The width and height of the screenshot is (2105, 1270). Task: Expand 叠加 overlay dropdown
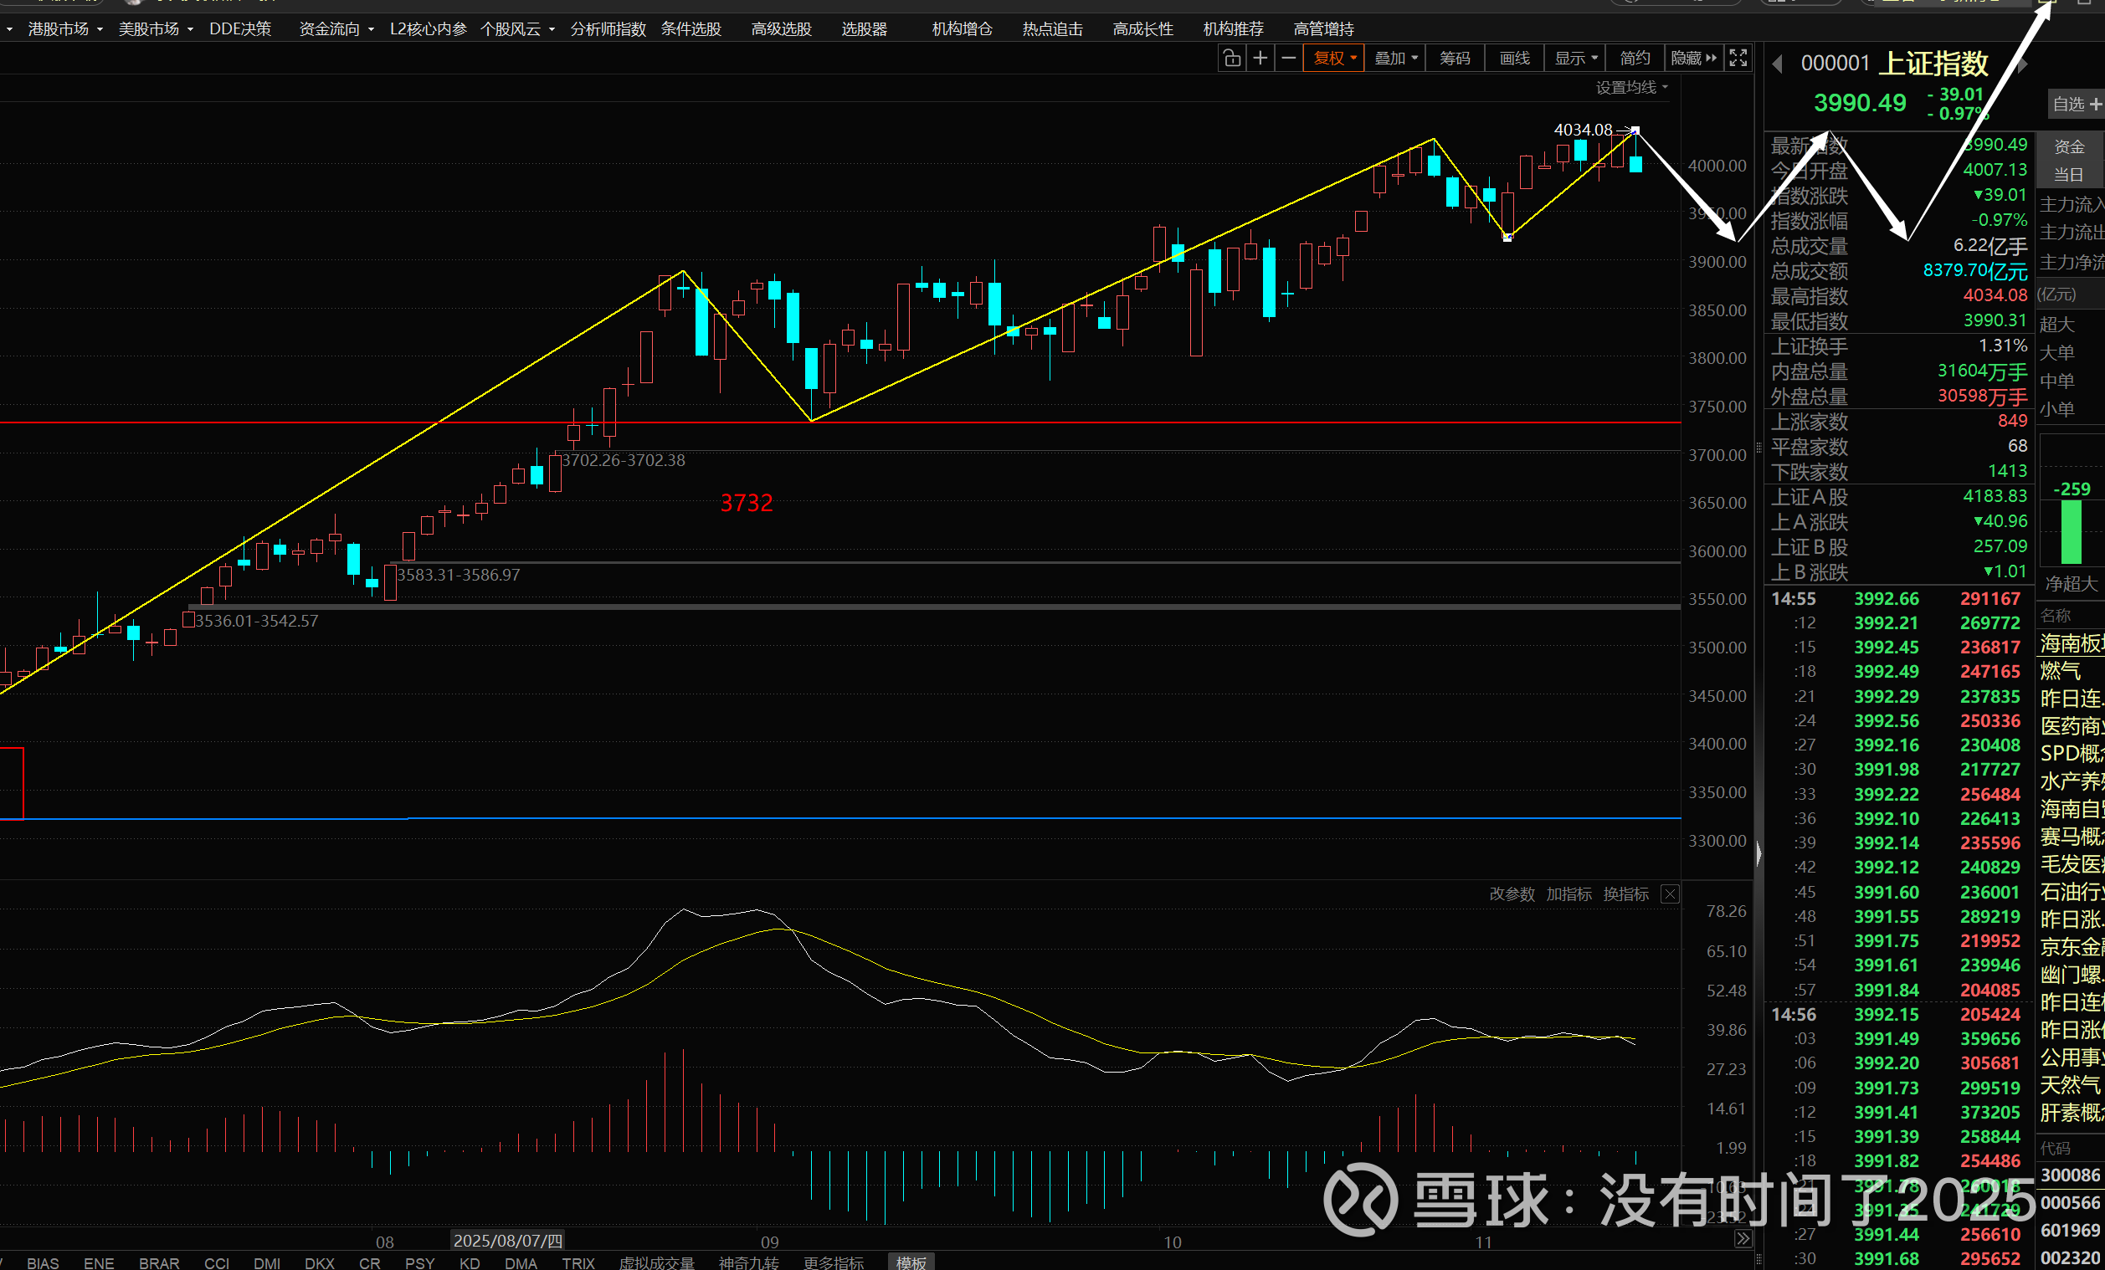pos(1395,58)
